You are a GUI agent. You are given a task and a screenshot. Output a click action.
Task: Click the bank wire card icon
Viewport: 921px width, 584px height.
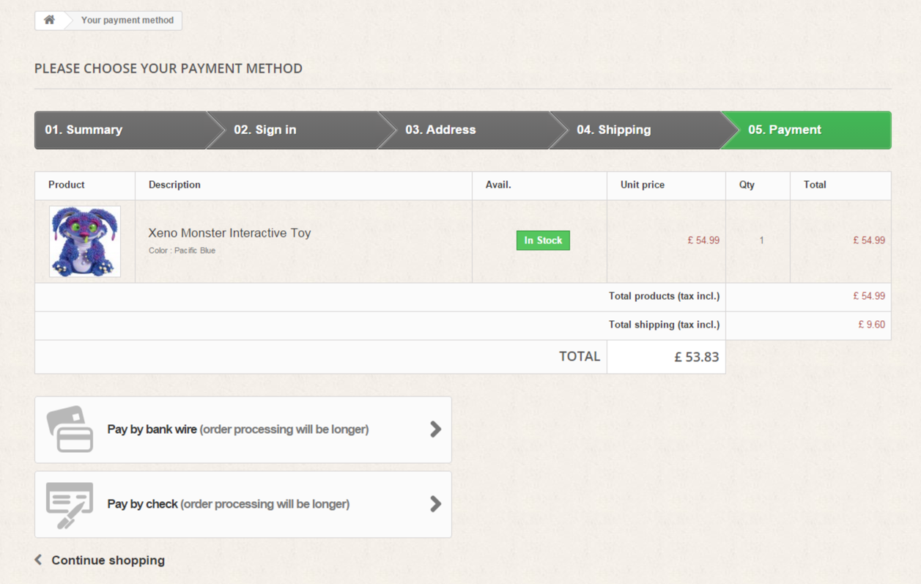[x=70, y=429]
